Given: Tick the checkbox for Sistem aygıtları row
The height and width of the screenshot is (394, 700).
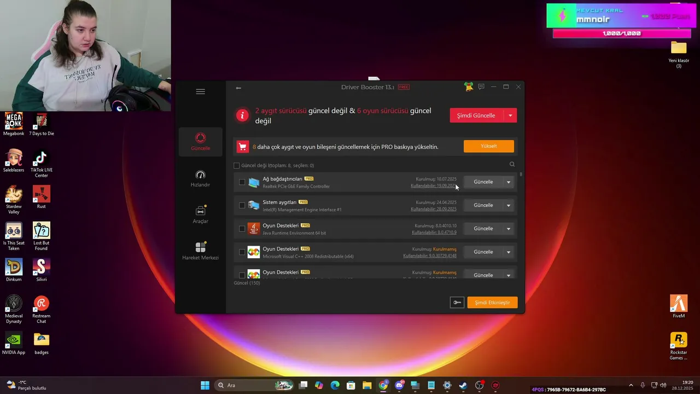Looking at the screenshot, I should pyautogui.click(x=242, y=205).
